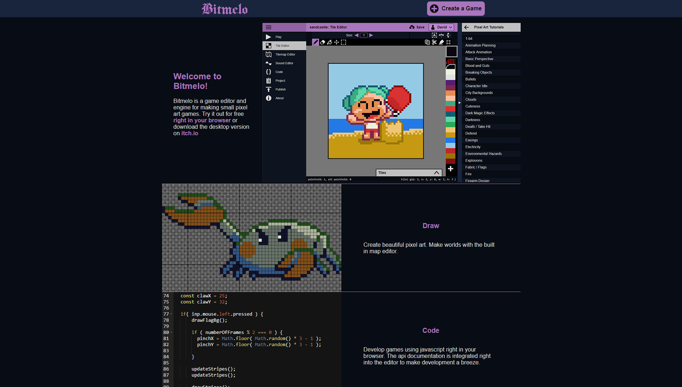Image resolution: width=682 pixels, height=387 pixels.
Task: Follow the 'right in your browser' link
Action: pos(202,120)
